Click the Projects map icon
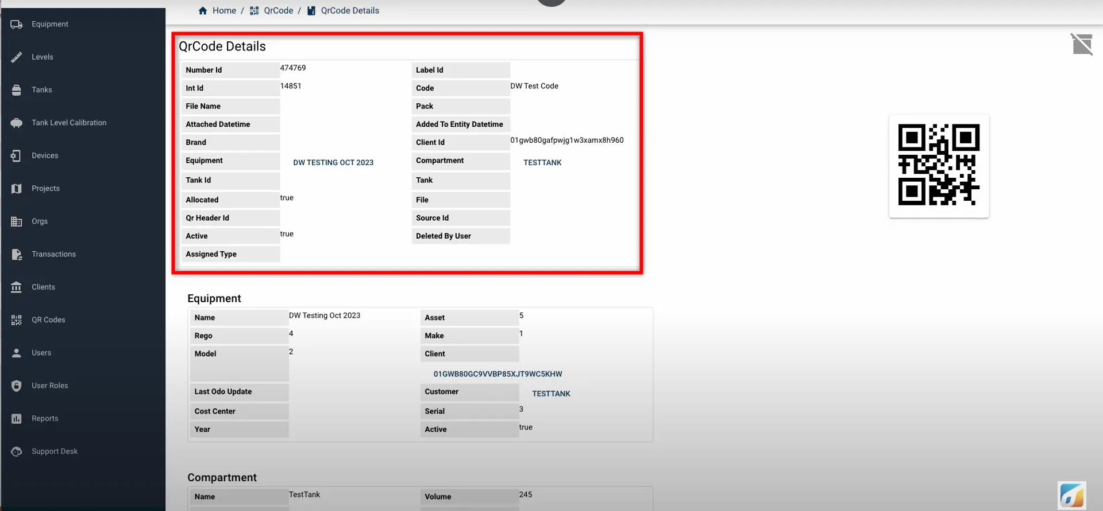This screenshot has height=511, width=1103. tap(17, 188)
